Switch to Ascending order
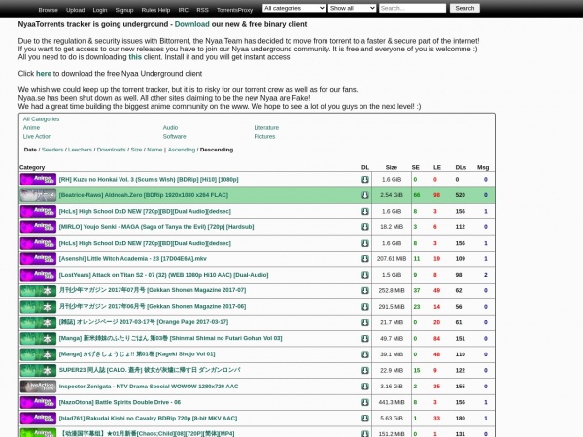The width and height of the screenshot is (583, 437). tap(182, 150)
